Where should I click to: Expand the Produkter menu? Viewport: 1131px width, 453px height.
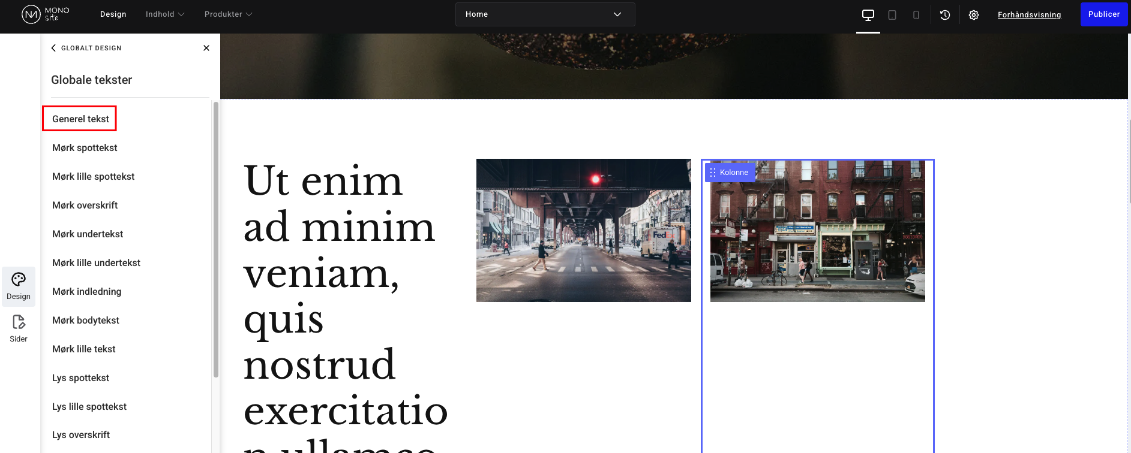228,14
